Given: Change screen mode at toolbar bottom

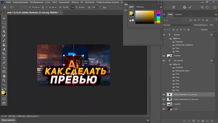Looking at the screenshot, I should (x=4, y=103).
